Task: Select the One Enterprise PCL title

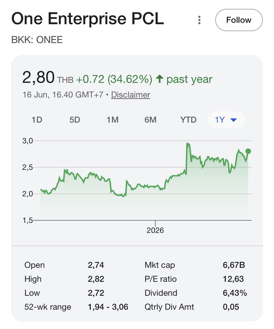Action: 88,19
